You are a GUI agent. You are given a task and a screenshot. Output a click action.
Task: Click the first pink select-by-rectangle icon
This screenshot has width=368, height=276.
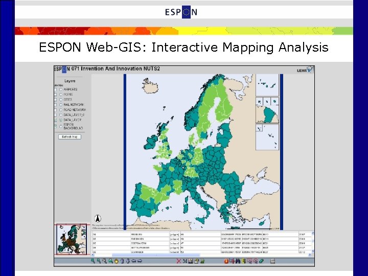tap(250, 261)
